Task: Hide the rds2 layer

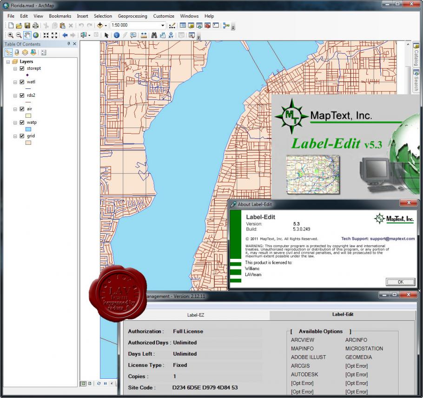Action: (22, 95)
